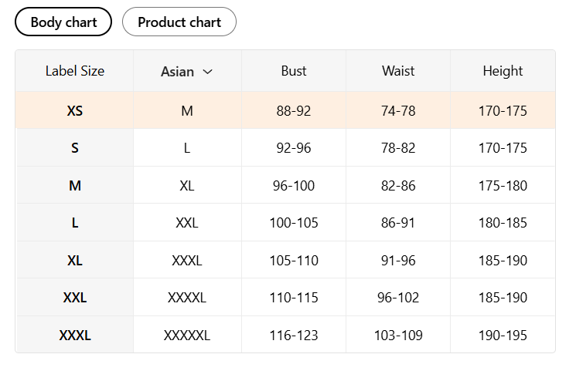Click the Label Size column header
This screenshot has height=371, width=576.
pos(75,71)
